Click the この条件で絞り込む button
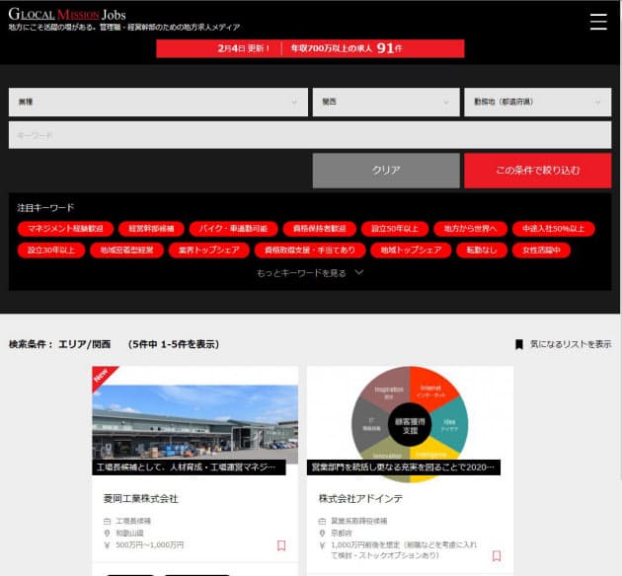Screen dimensions: 622x576 tap(537, 170)
